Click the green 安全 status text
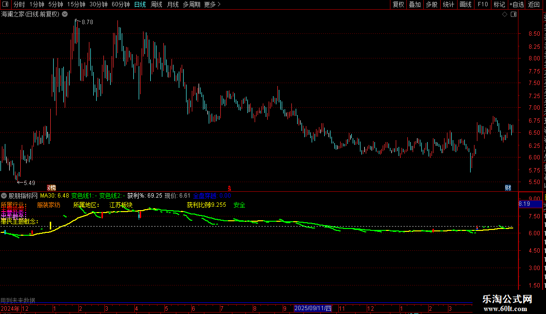This screenshot has height=314, width=546. [x=239, y=205]
